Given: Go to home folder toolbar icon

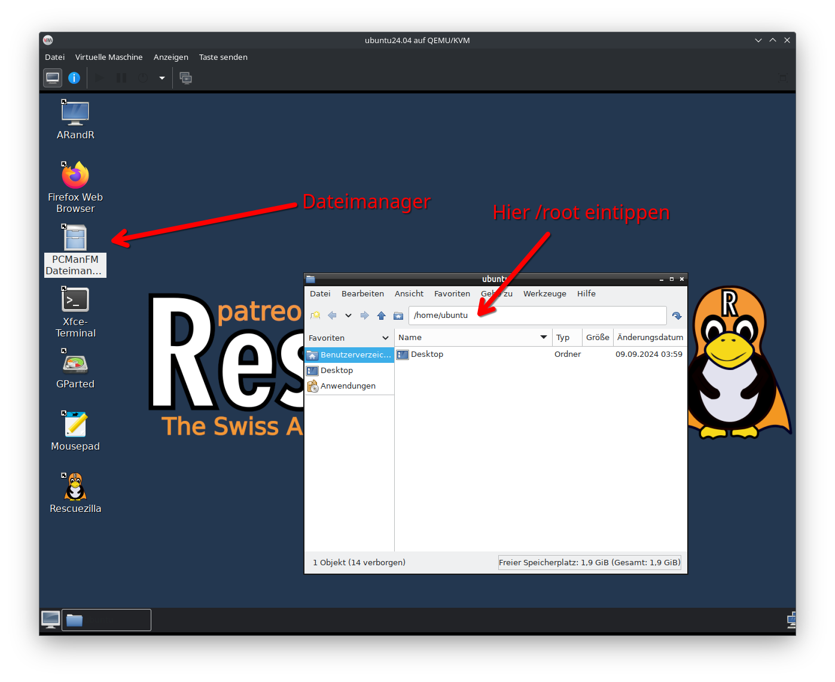Looking at the screenshot, I should click(398, 316).
